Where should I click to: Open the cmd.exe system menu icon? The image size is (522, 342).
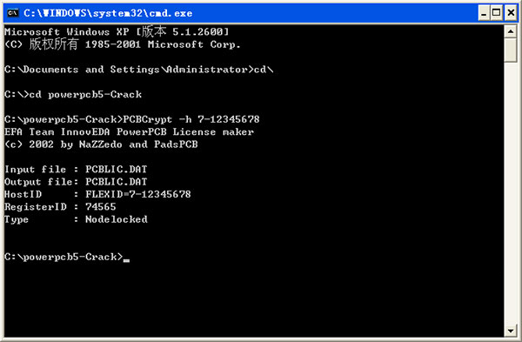[13, 13]
